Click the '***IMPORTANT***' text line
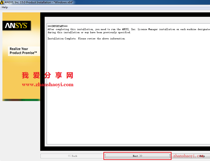The width and height of the screenshot is (210, 161). click(57, 26)
